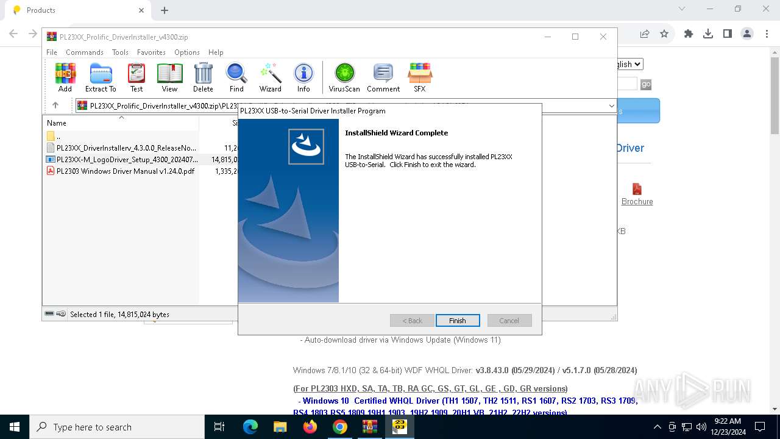Click the webpage 'go' search button
Image resolution: width=780 pixels, height=439 pixels.
(646, 84)
